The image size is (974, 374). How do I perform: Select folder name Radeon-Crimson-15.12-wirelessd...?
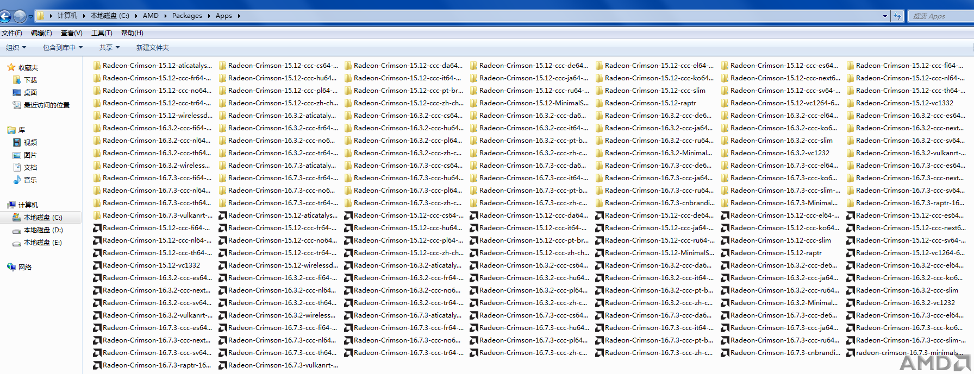coord(158,116)
